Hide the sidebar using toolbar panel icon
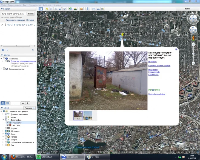 pos(41,9)
